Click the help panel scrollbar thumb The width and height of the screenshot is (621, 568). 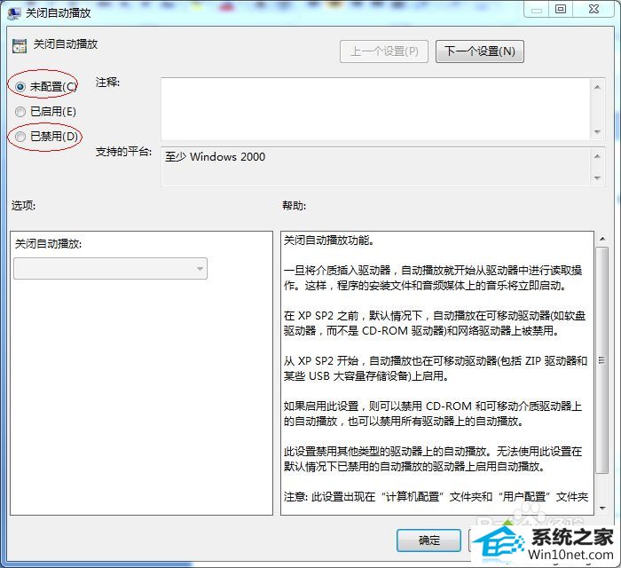[x=602, y=360]
